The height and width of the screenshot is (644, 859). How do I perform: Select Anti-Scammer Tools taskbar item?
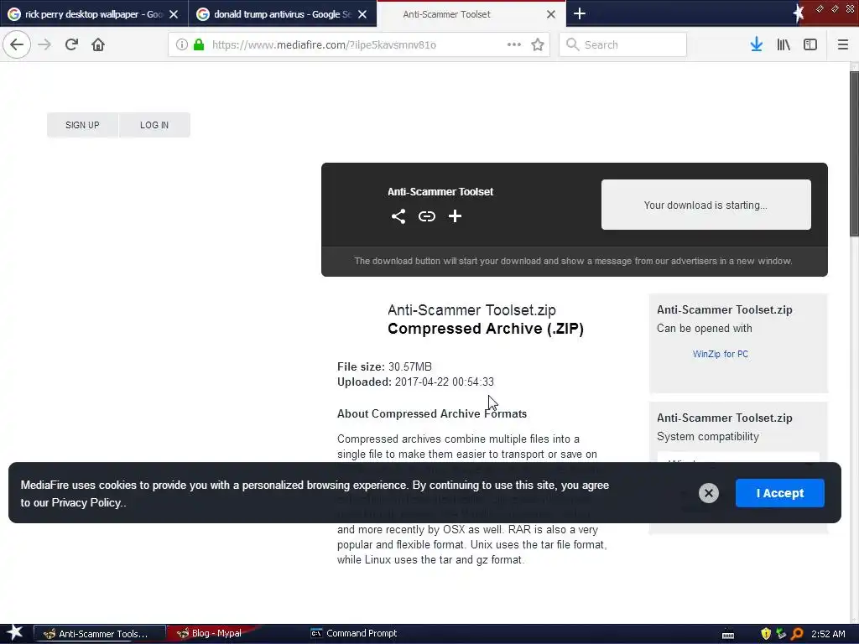(100, 634)
